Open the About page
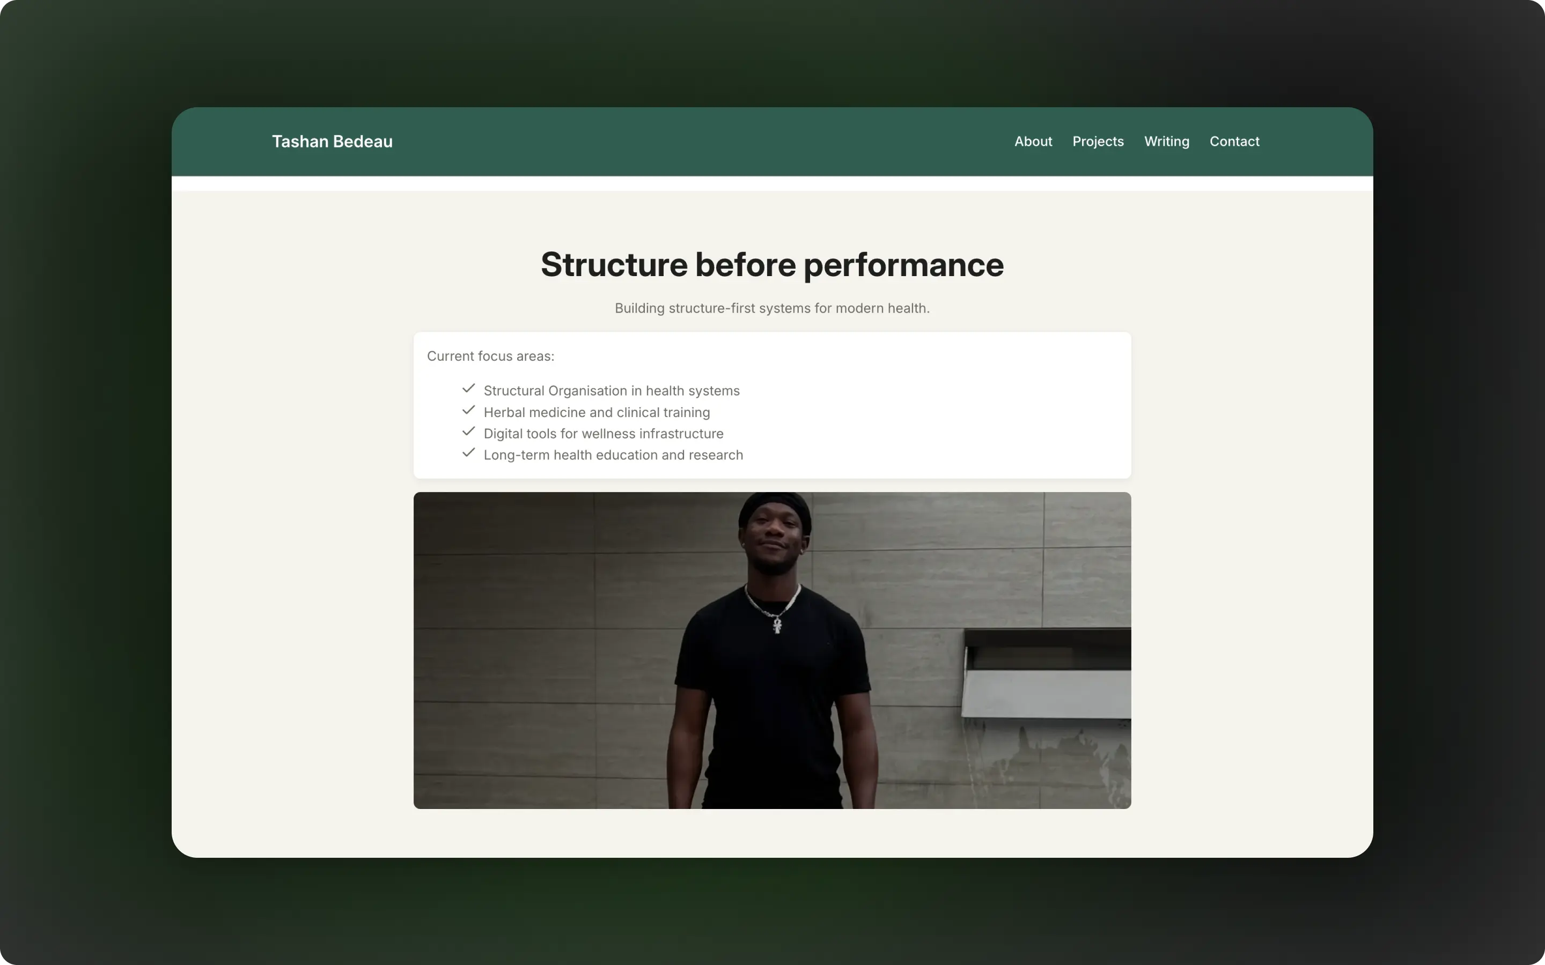Screen dimensions: 1545x965 (1032, 141)
